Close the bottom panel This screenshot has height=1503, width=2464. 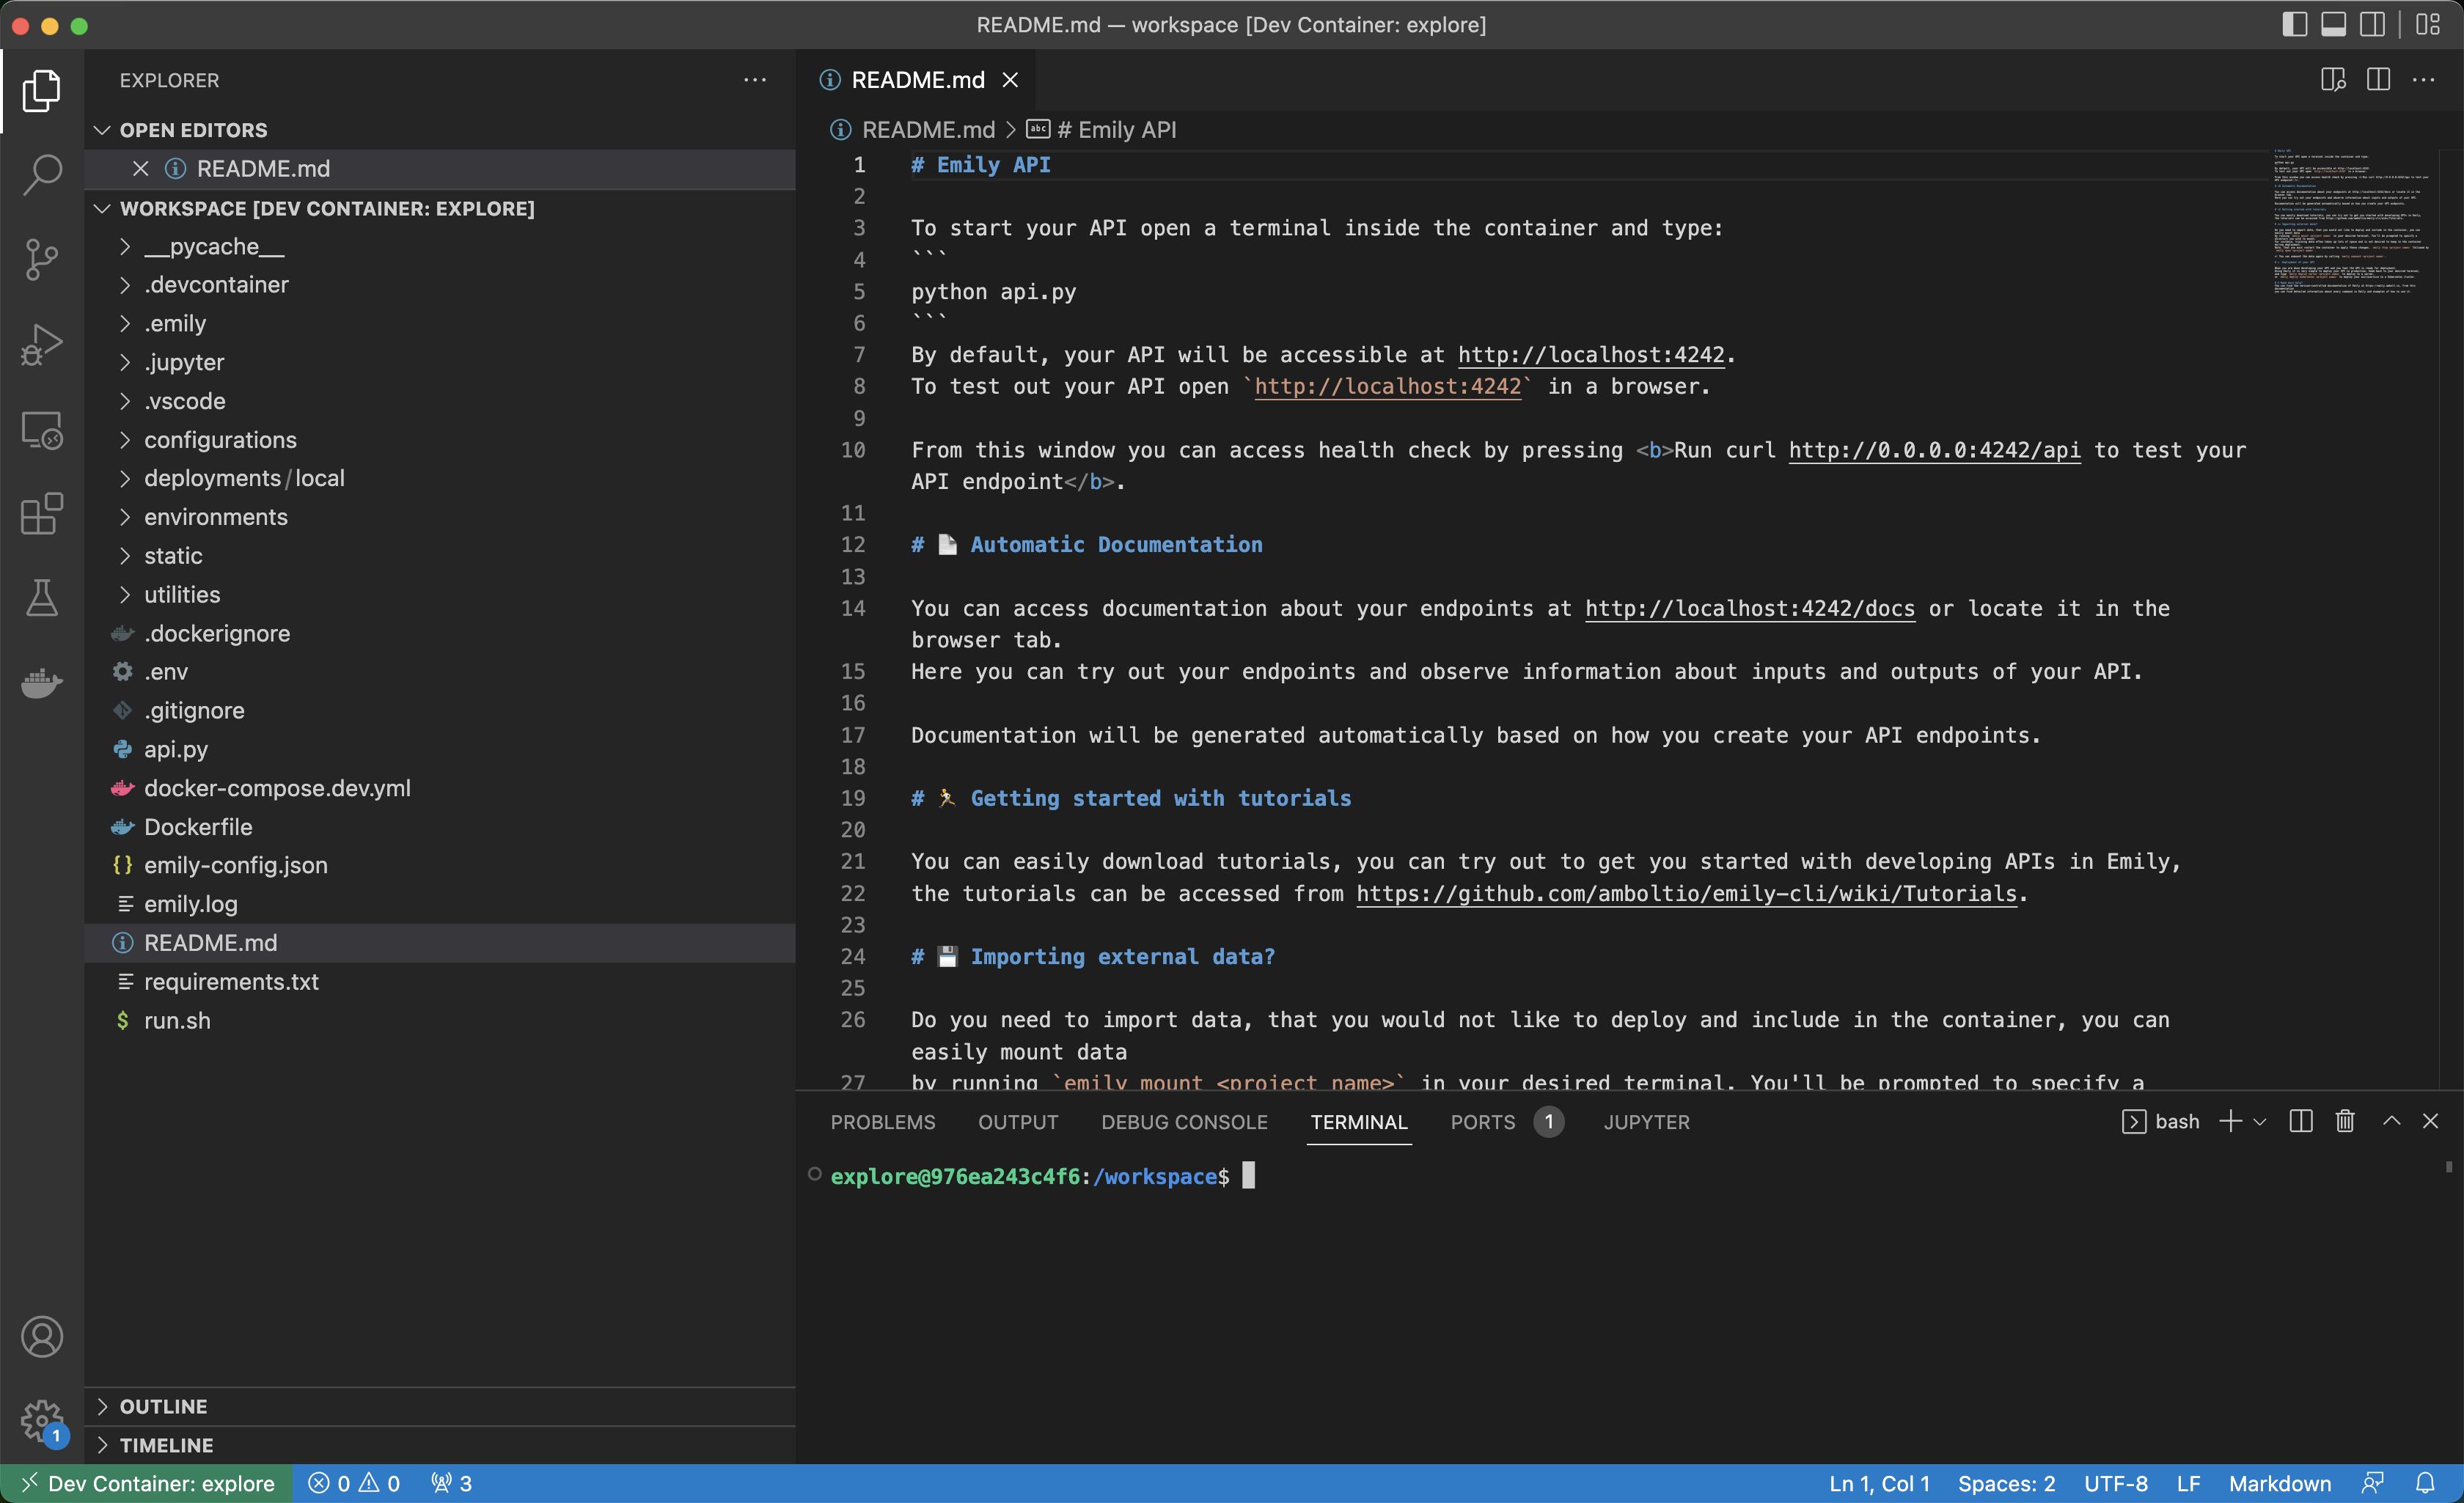(2431, 1121)
